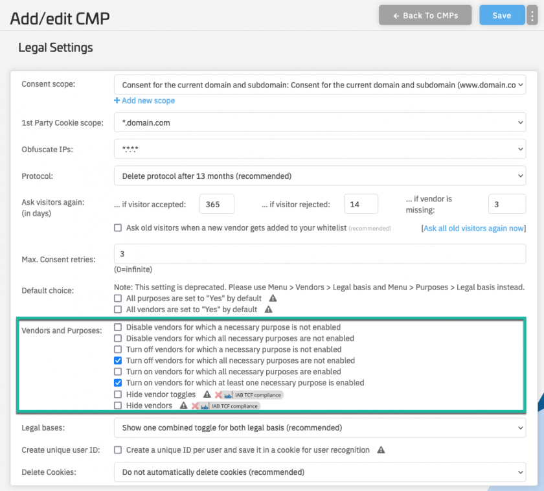Click the Default choice label

coord(48,291)
